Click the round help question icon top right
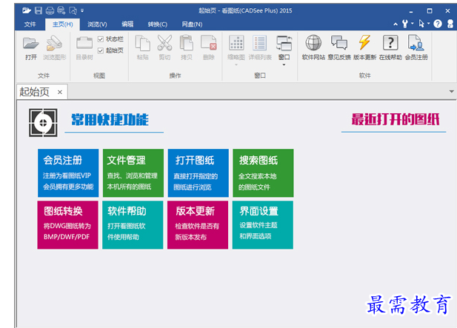 click(x=438, y=24)
